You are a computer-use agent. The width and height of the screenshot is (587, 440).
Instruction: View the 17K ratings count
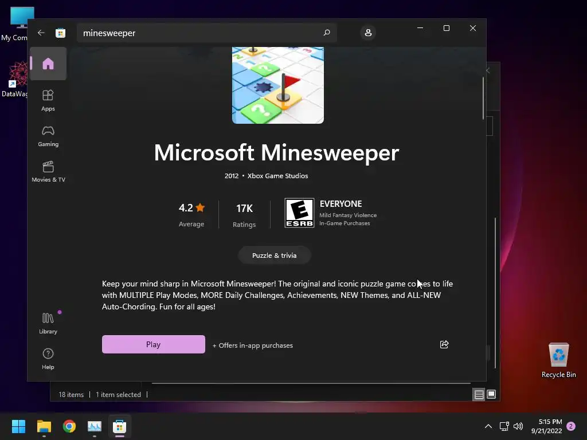[244, 215]
